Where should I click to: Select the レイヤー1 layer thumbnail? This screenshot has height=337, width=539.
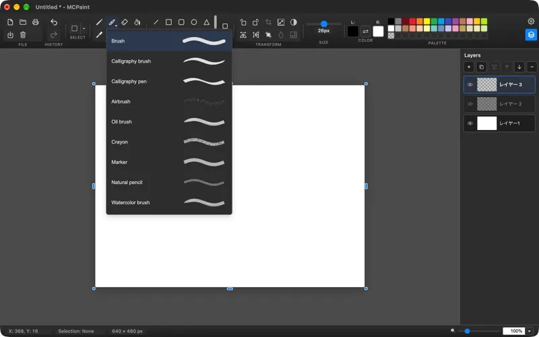click(x=486, y=123)
